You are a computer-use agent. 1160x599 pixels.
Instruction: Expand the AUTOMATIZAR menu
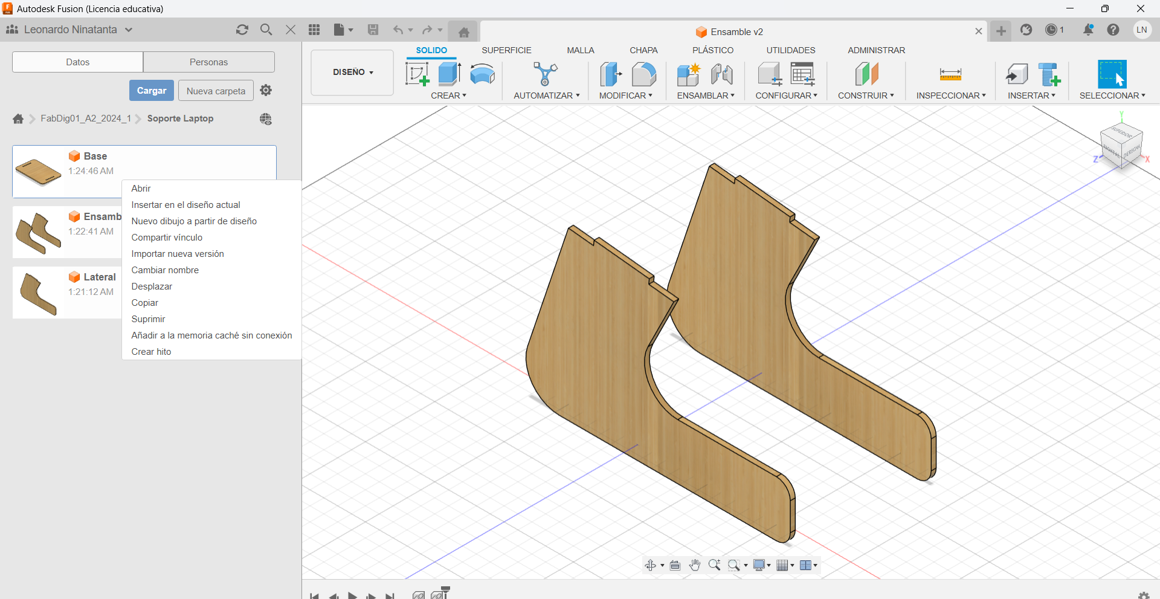coord(546,96)
